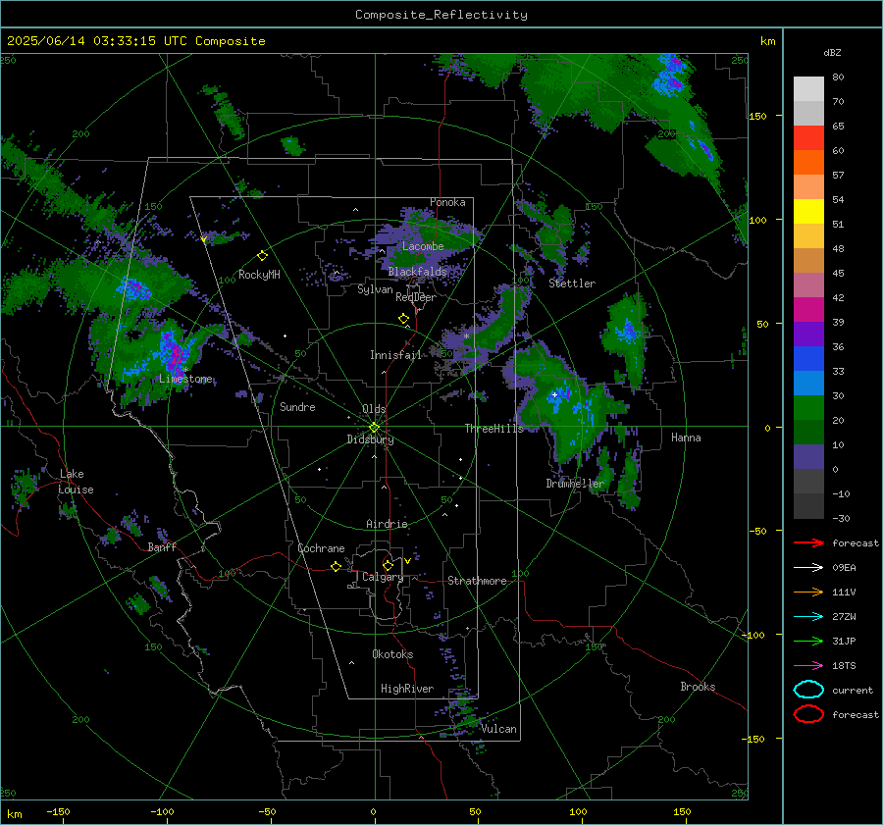Click the red forecast arrow legend icon

(x=808, y=542)
